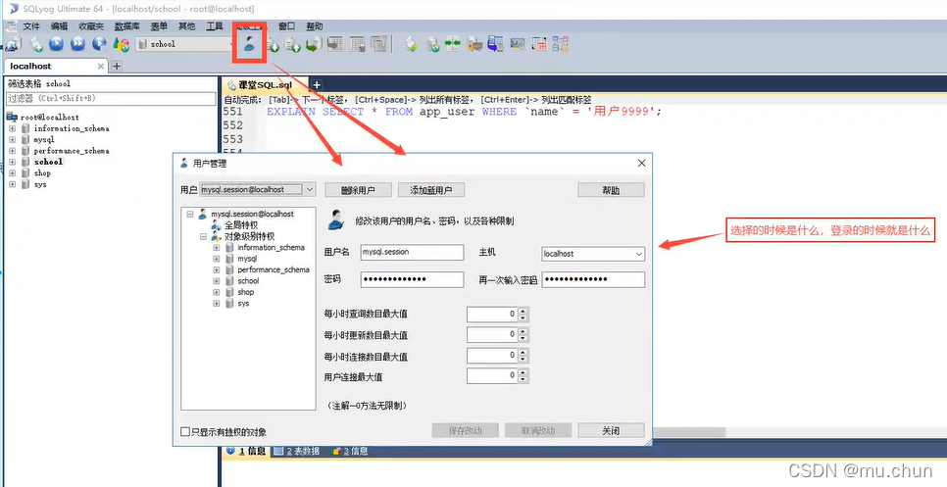
Task: Click the 关闭 button in dialog
Action: 611,431
